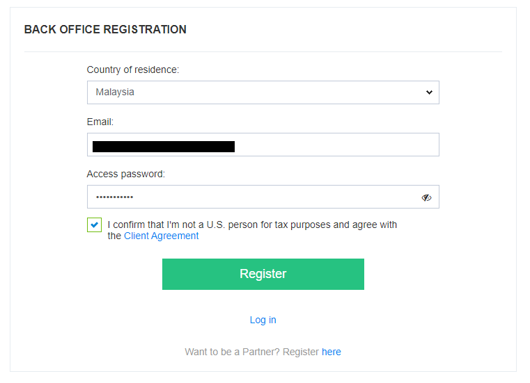Click the dropdown chevron arrow icon
The height and width of the screenshot is (383, 530).
point(429,92)
